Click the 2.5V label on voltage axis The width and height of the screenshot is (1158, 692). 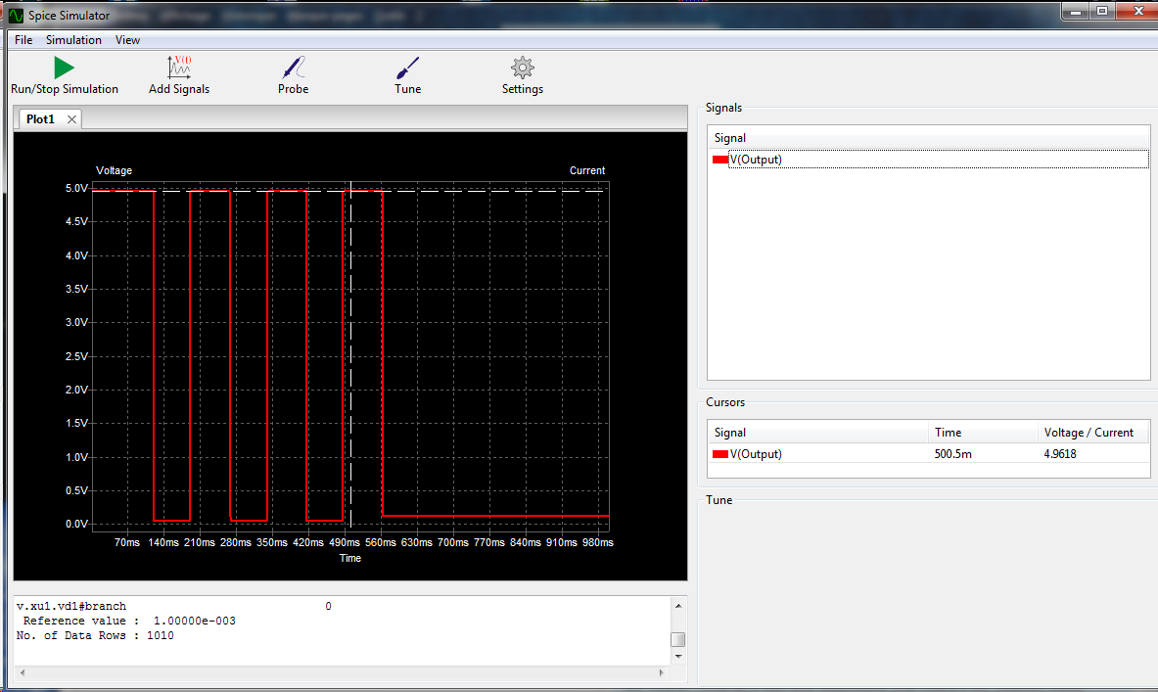coord(76,356)
